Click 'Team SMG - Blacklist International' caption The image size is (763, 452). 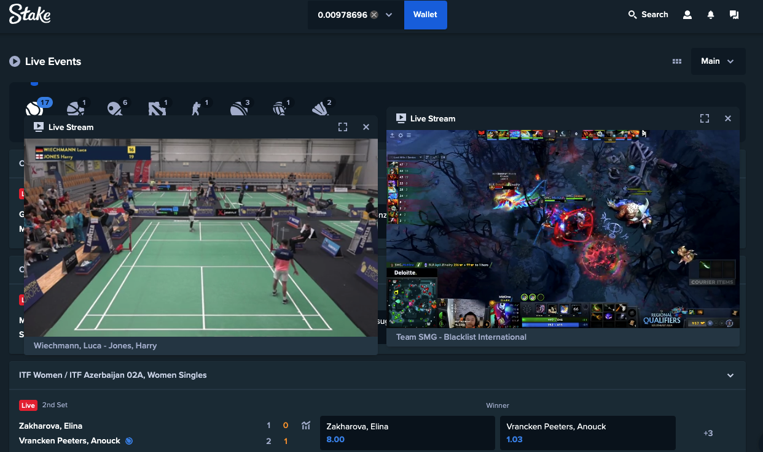tap(461, 337)
